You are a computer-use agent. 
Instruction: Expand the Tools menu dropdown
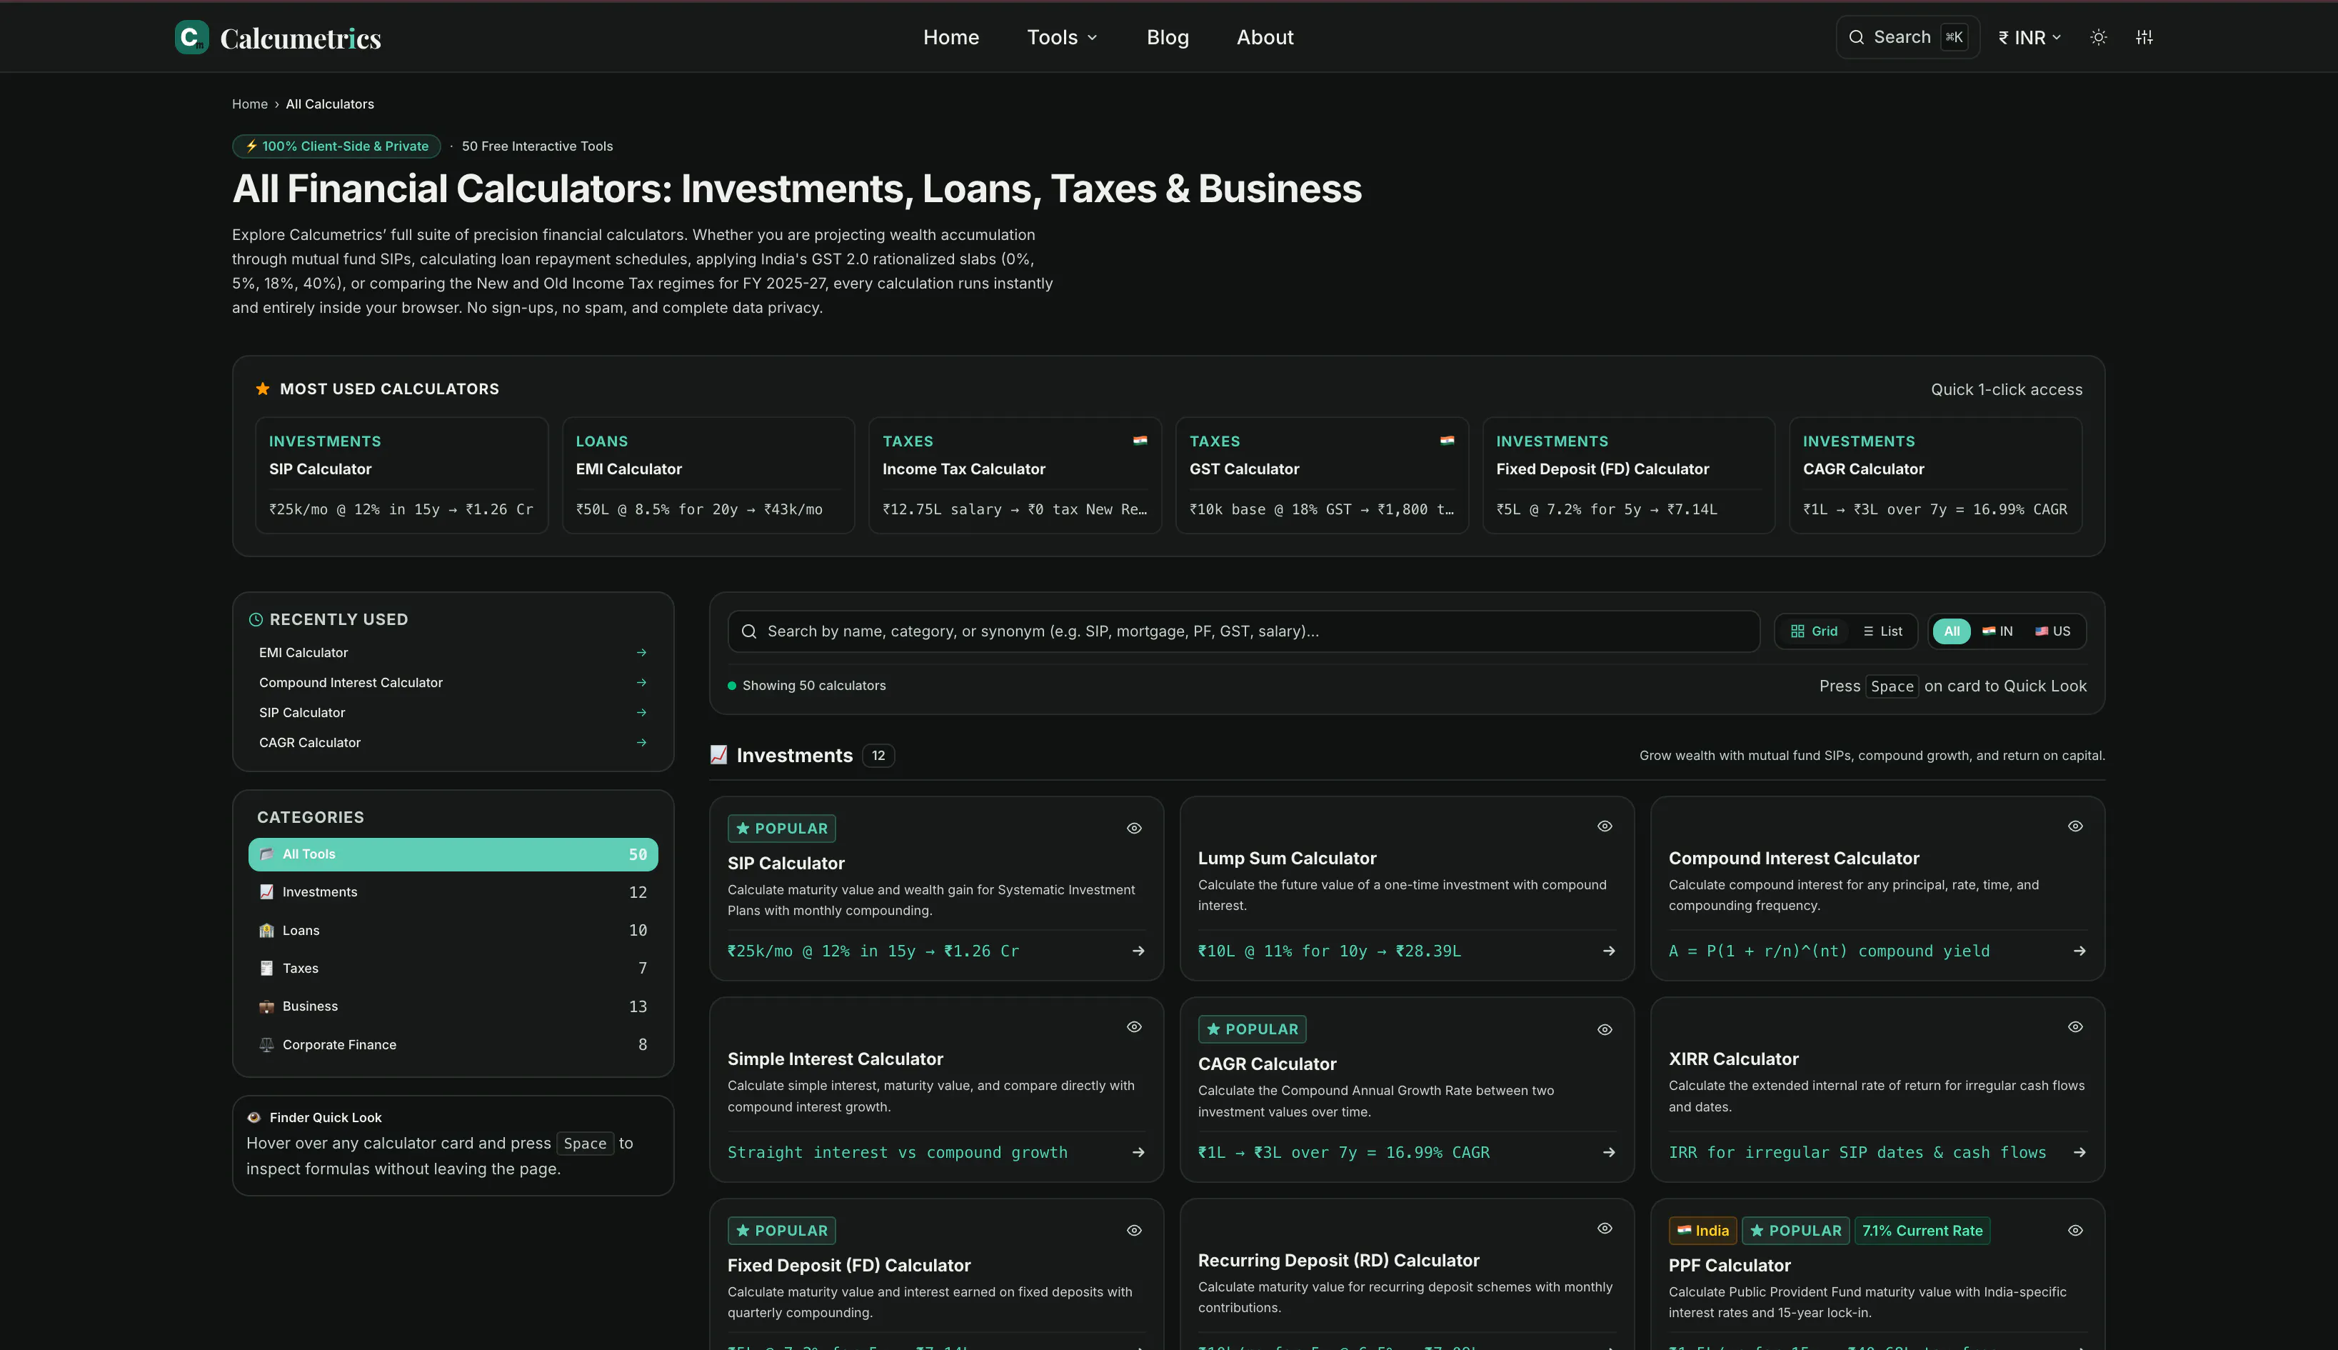point(1062,37)
